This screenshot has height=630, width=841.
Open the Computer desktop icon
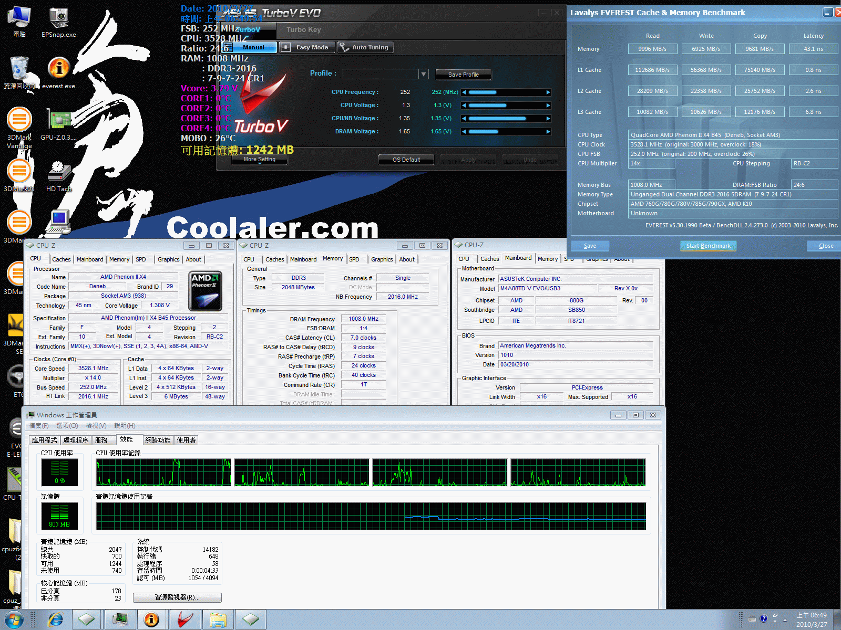point(19,23)
